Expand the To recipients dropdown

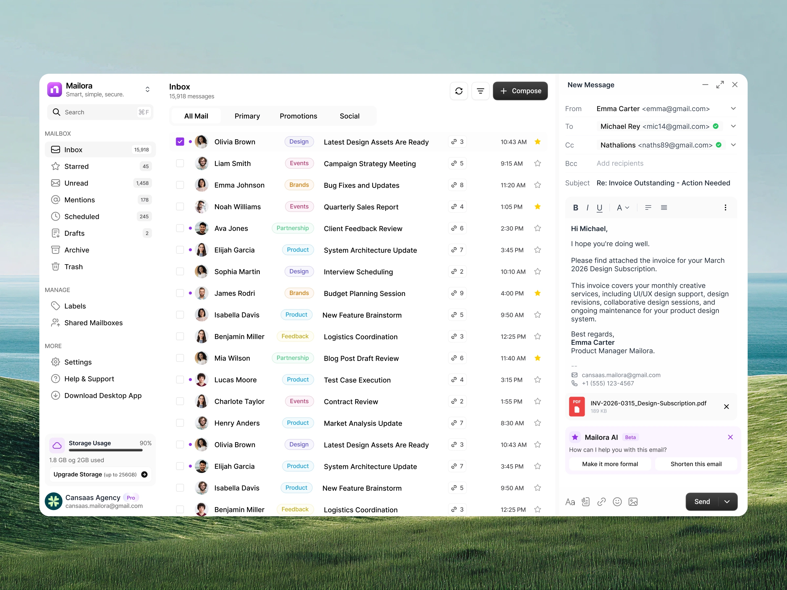(733, 126)
